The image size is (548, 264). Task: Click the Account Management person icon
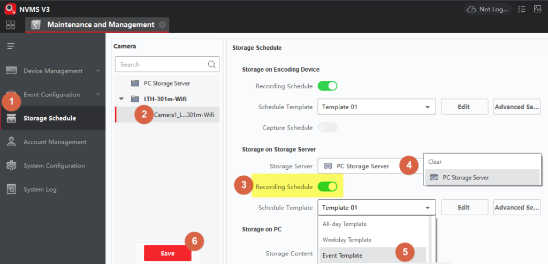tap(12, 142)
